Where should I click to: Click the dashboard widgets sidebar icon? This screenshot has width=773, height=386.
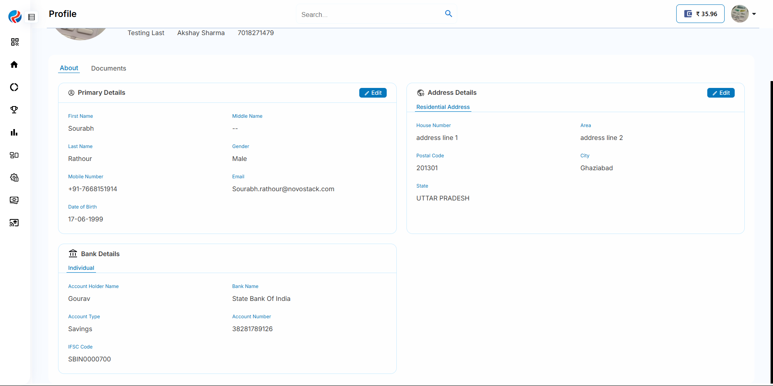pyautogui.click(x=14, y=155)
